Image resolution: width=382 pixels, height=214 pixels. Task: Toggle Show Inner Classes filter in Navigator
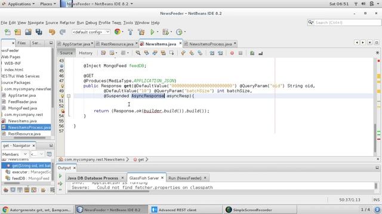pos(34,190)
